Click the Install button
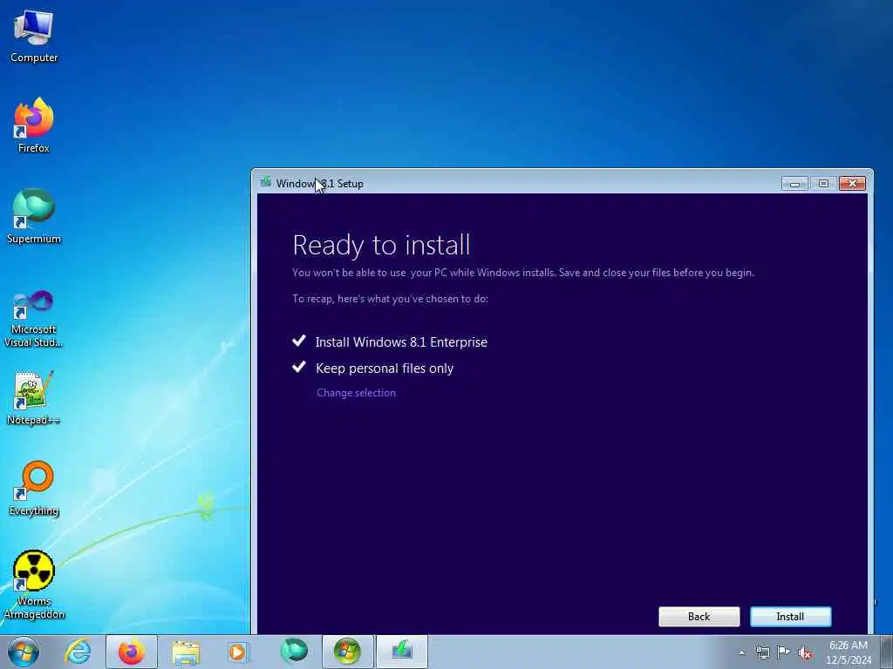Image resolution: width=893 pixels, height=669 pixels. pos(790,617)
